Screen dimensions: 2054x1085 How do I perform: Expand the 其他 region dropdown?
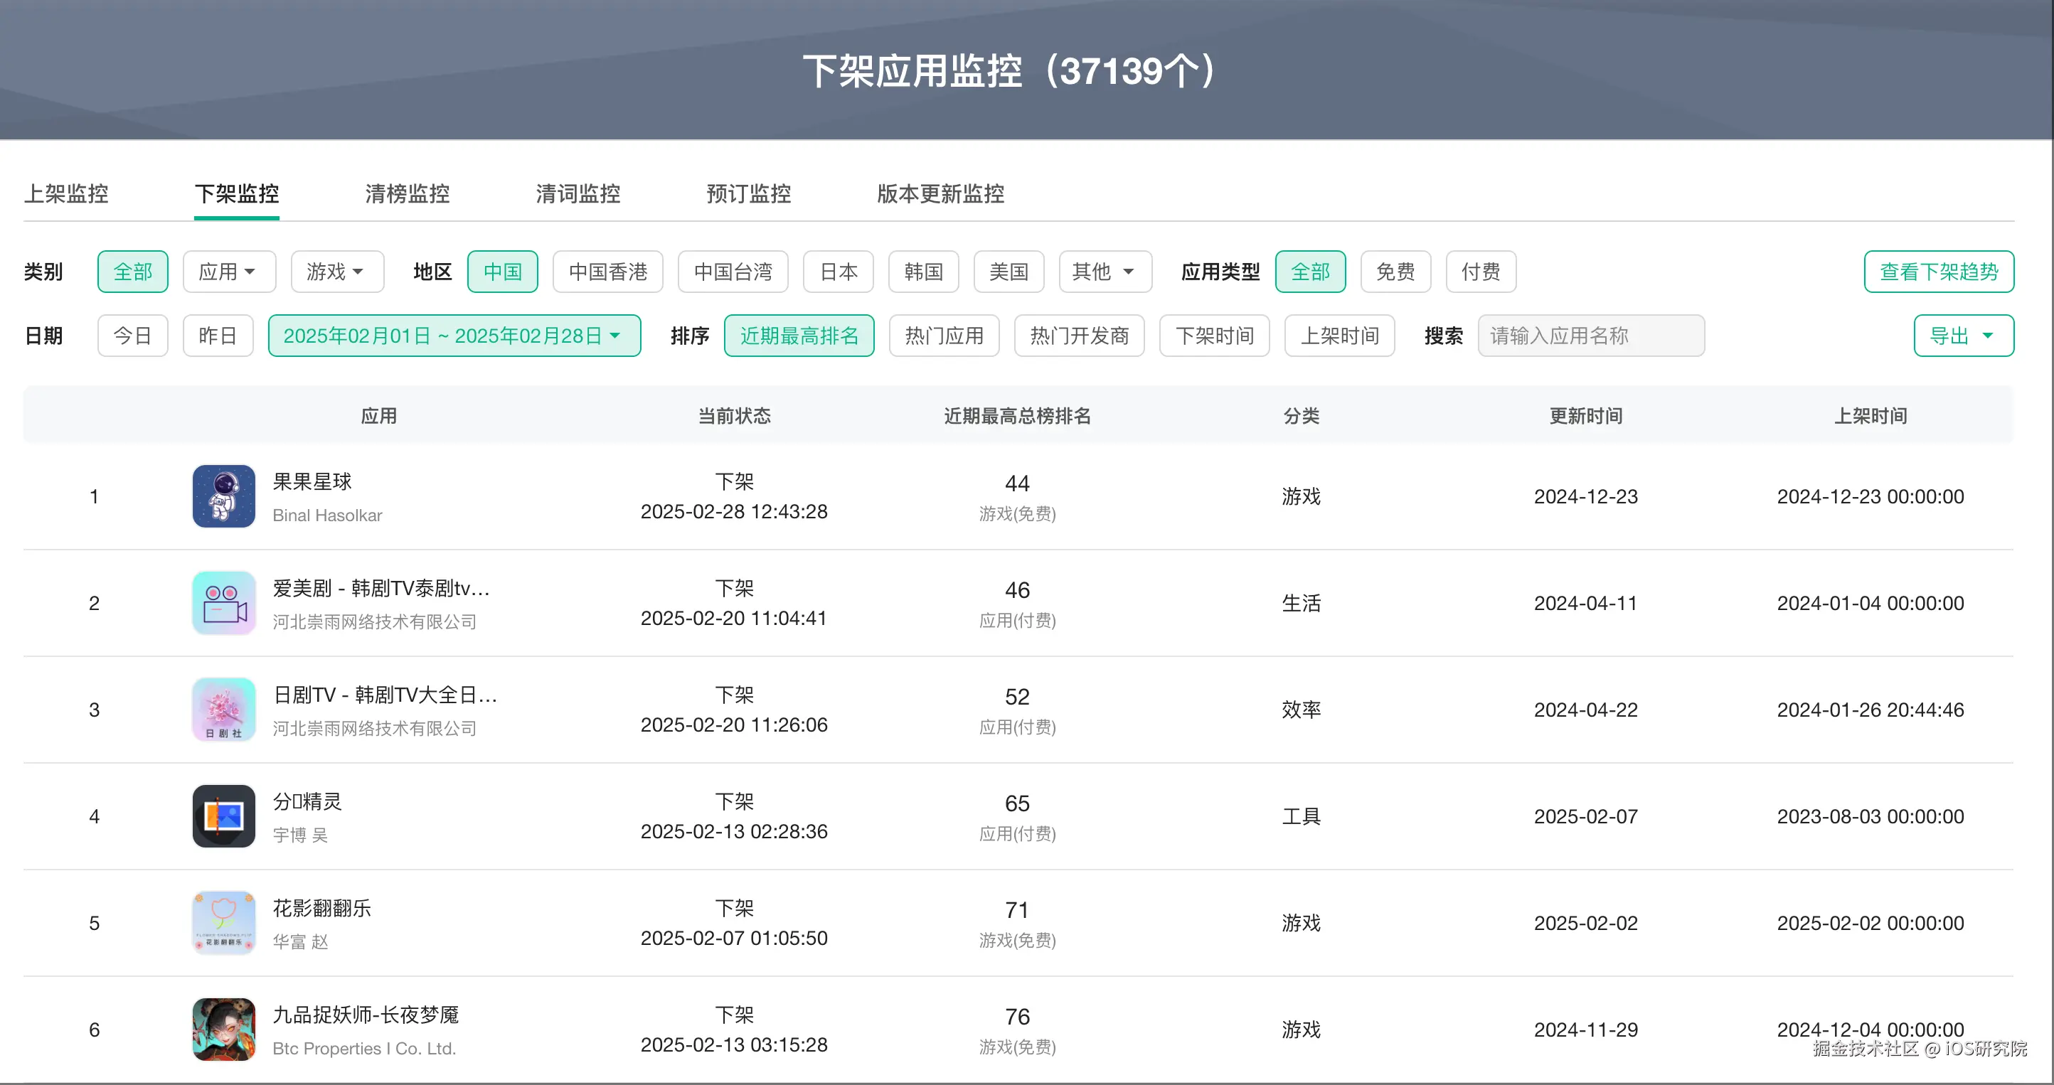[x=1105, y=271]
